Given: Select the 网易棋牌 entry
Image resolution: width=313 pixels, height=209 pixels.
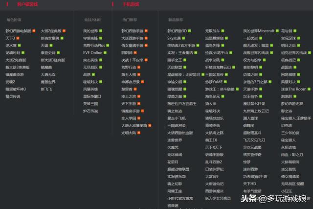Looking at the screenshot, I should coord(289,74).
